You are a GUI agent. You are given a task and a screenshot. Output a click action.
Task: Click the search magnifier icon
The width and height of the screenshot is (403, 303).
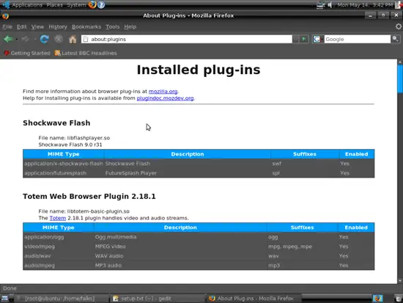coord(395,39)
